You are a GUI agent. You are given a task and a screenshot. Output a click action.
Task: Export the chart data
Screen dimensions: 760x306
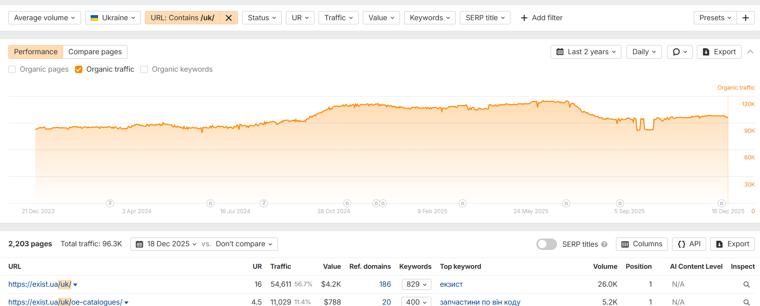tap(719, 52)
